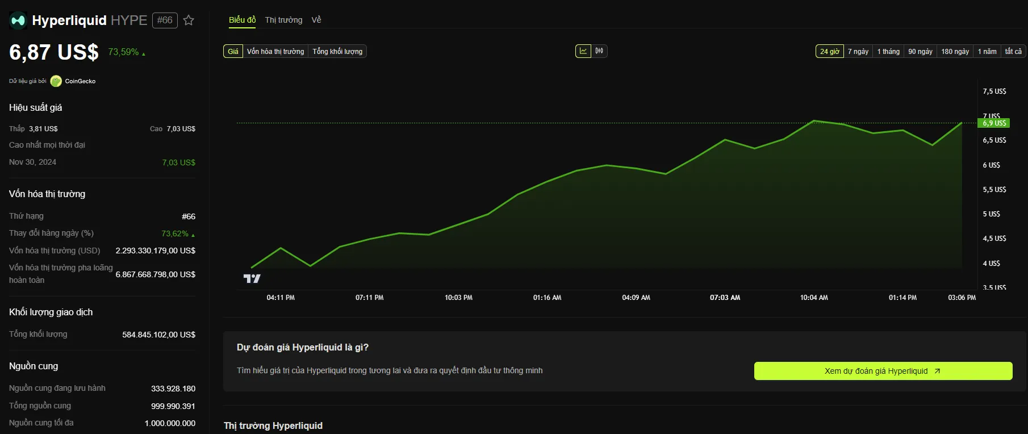
Task: Add Hyperliquid to favorites with star icon
Action: pyautogui.click(x=189, y=20)
